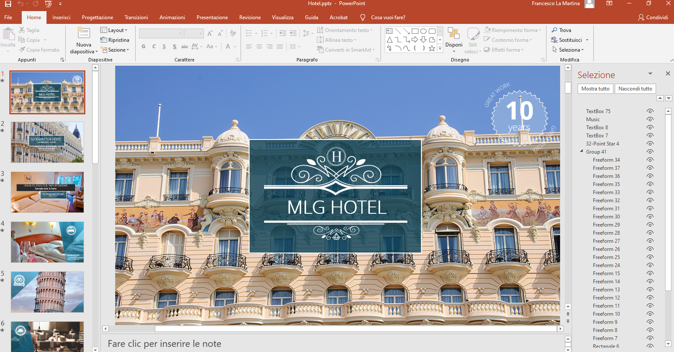
Task: Close the Selezione pane
Action: click(x=668, y=73)
